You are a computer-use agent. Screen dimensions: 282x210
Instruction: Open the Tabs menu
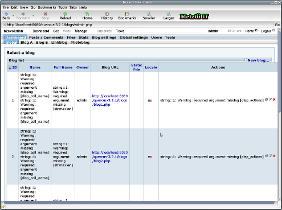click(x=73, y=7)
